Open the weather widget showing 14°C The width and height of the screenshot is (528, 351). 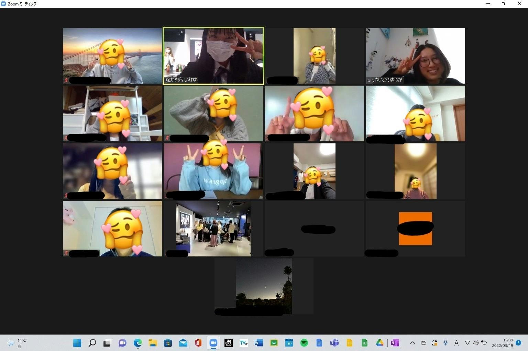coord(16,343)
